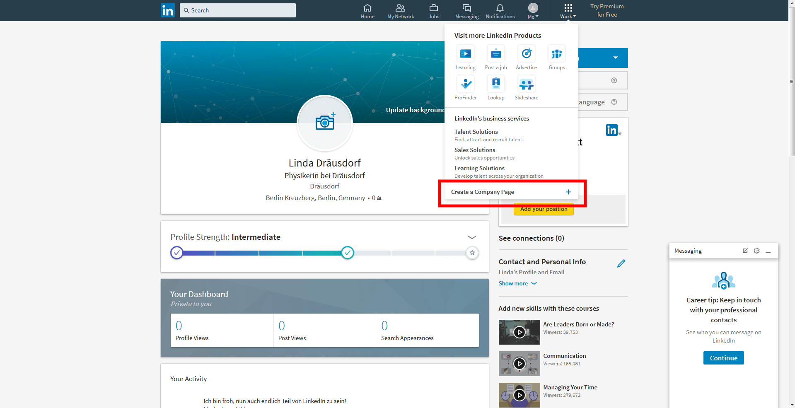Screen dimensions: 795x408
Task: Play the Communication course video
Action: [519, 364]
